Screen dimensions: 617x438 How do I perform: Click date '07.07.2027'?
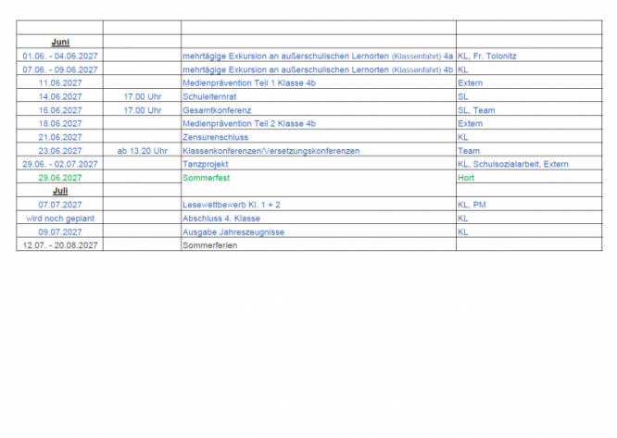point(60,205)
